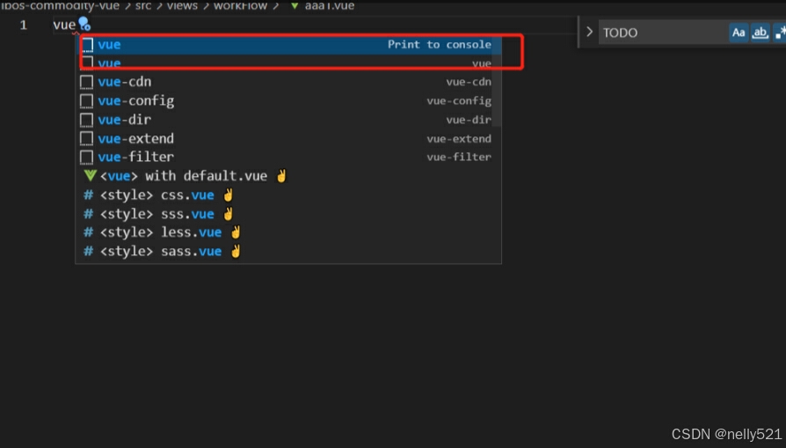Click snippet icon beside vue-dir

click(x=87, y=120)
